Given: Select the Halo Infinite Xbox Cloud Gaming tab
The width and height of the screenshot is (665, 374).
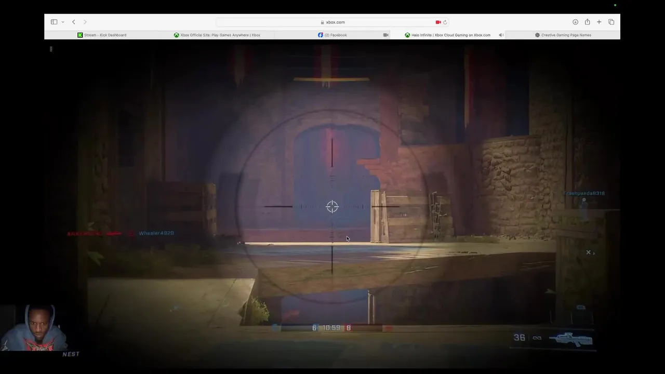Looking at the screenshot, I should pyautogui.click(x=447, y=35).
